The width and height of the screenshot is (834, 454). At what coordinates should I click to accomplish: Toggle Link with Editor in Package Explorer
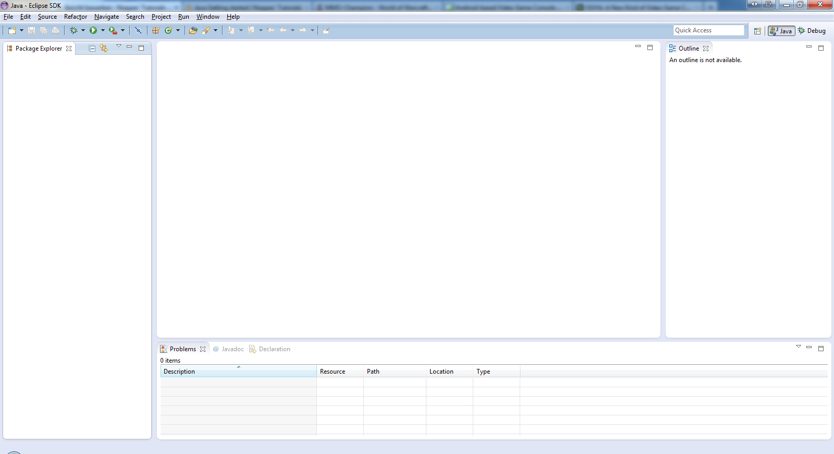click(x=104, y=48)
